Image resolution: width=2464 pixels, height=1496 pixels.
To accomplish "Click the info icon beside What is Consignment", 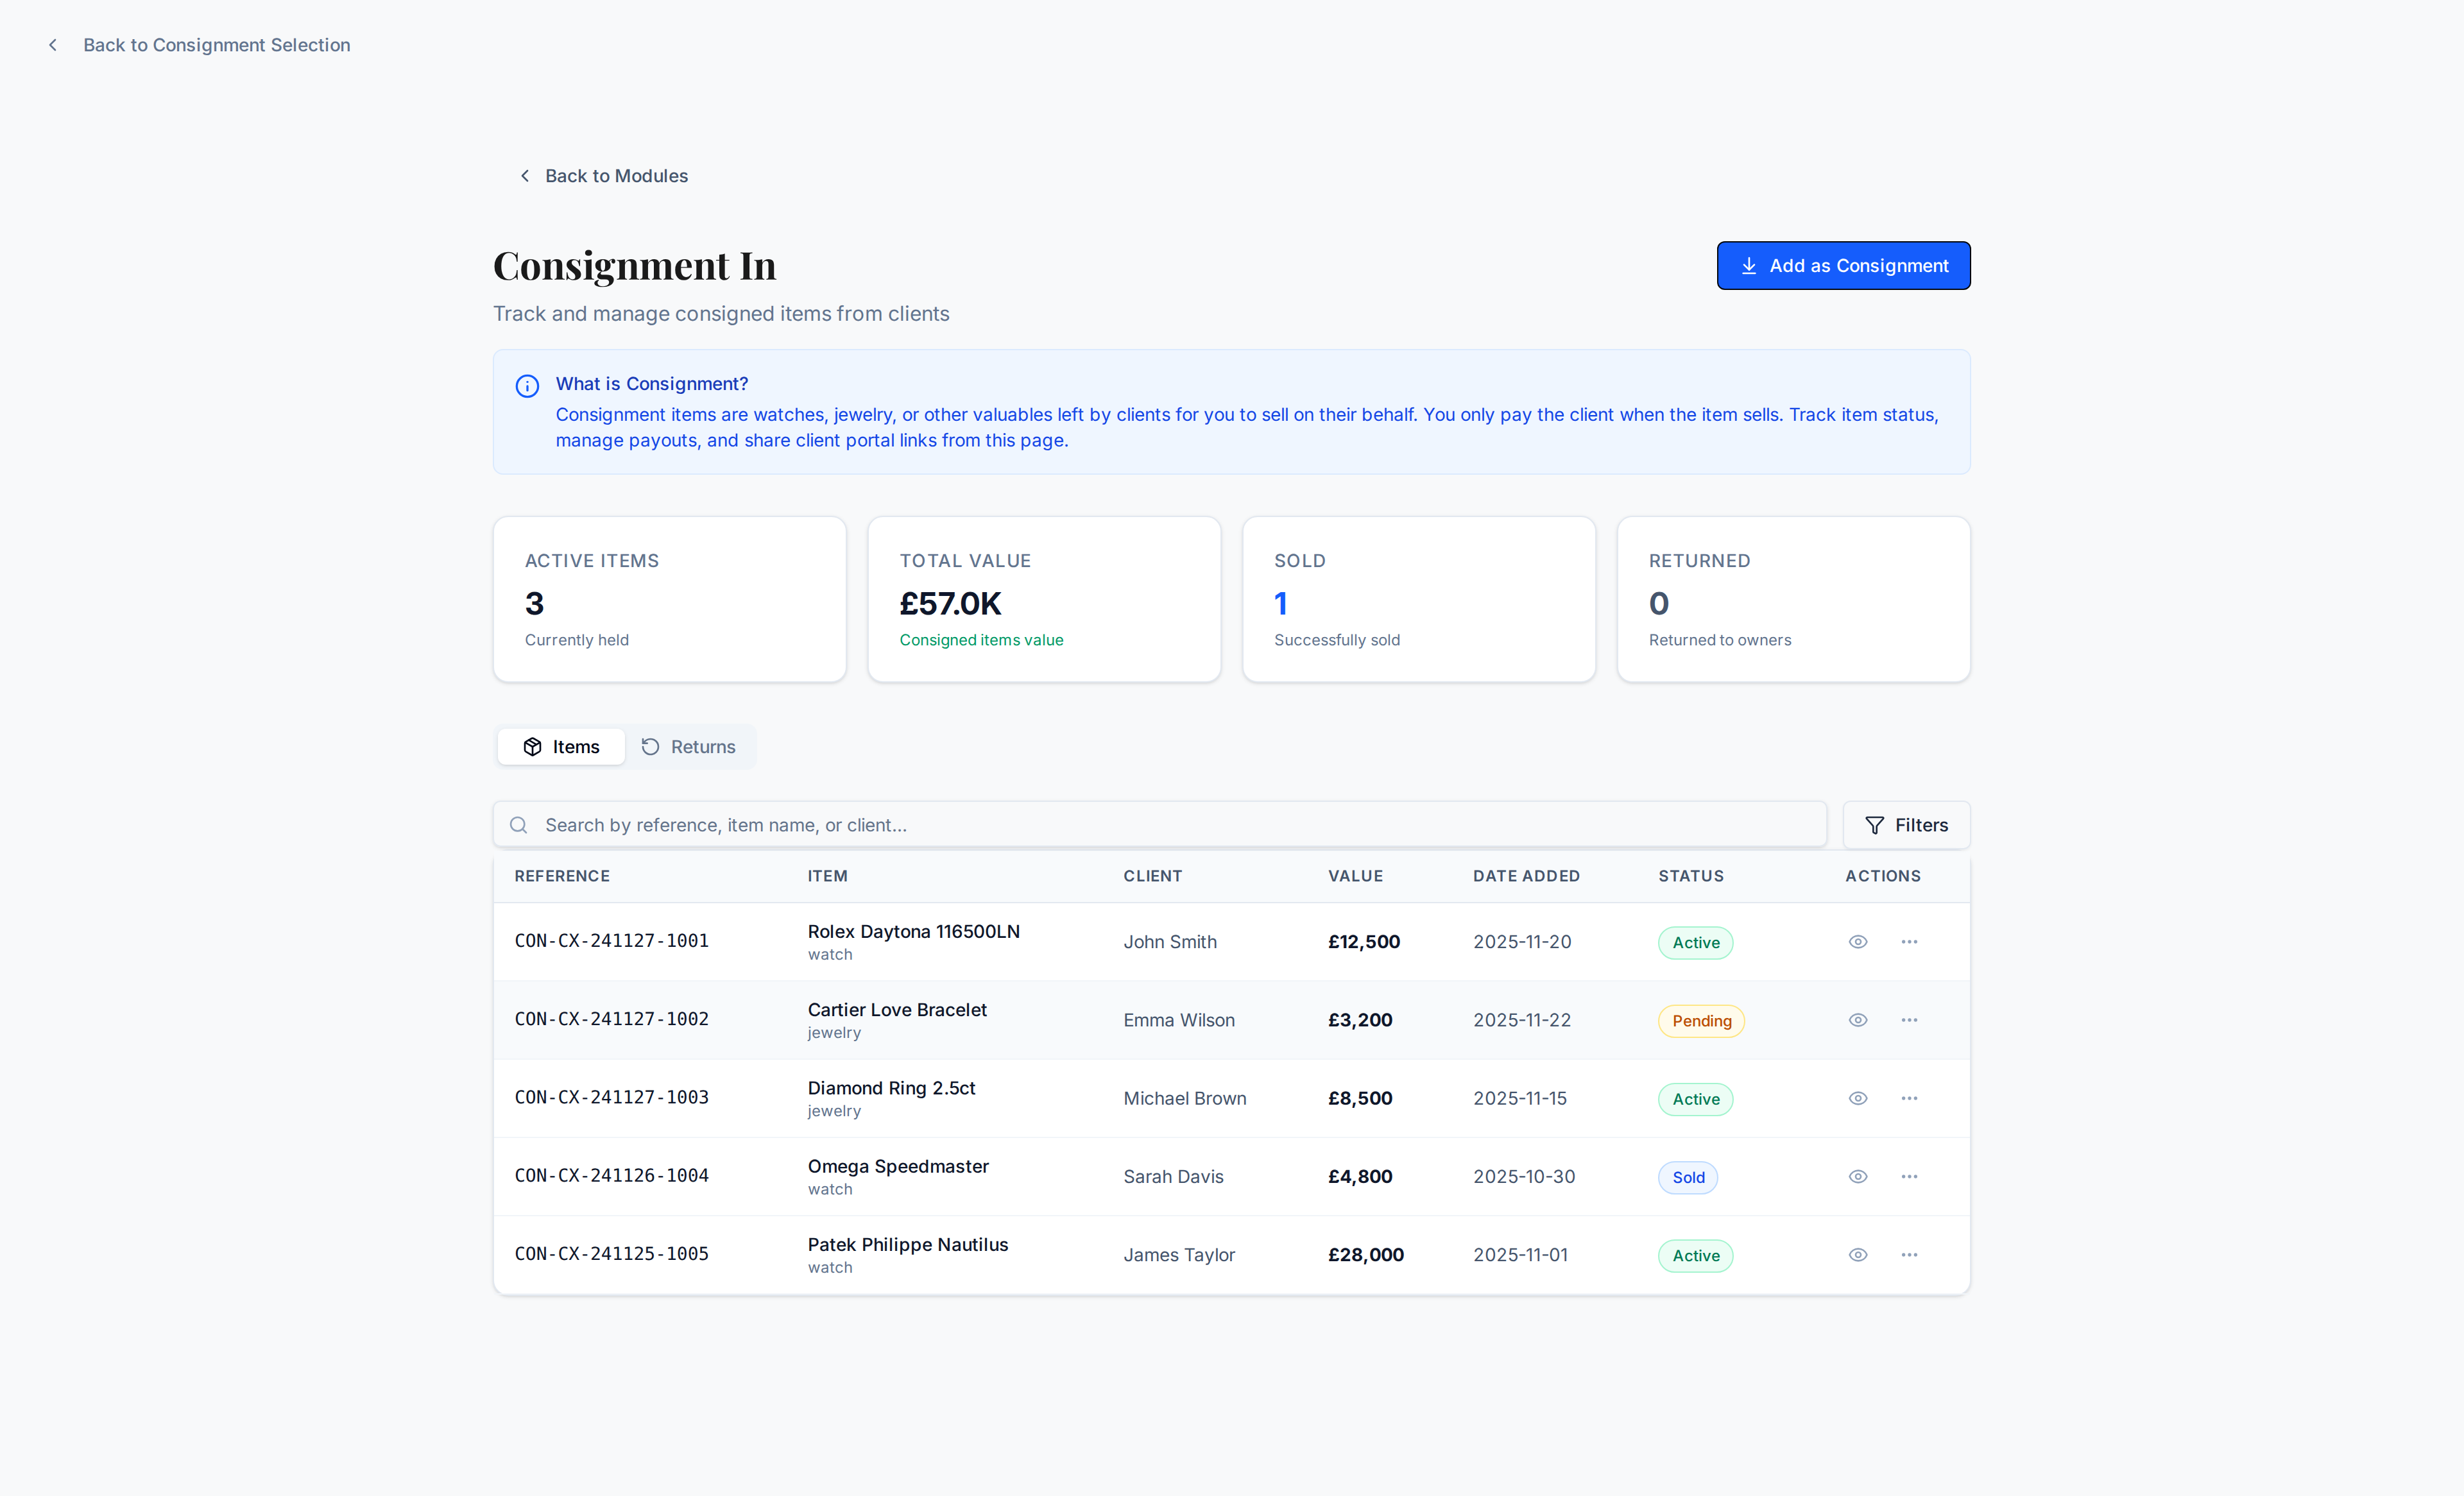I will (x=527, y=386).
